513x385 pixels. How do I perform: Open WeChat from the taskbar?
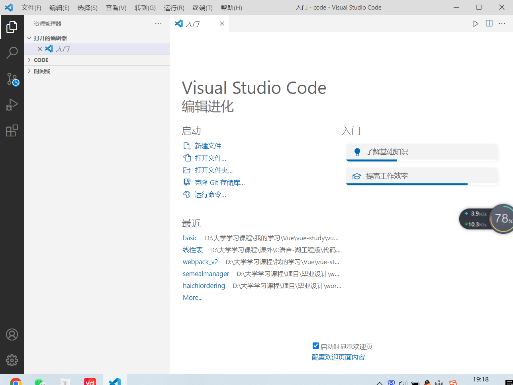(x=40, y=382)
